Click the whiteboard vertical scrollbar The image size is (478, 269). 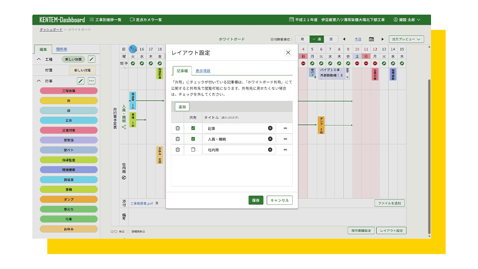tap(429, 156)
